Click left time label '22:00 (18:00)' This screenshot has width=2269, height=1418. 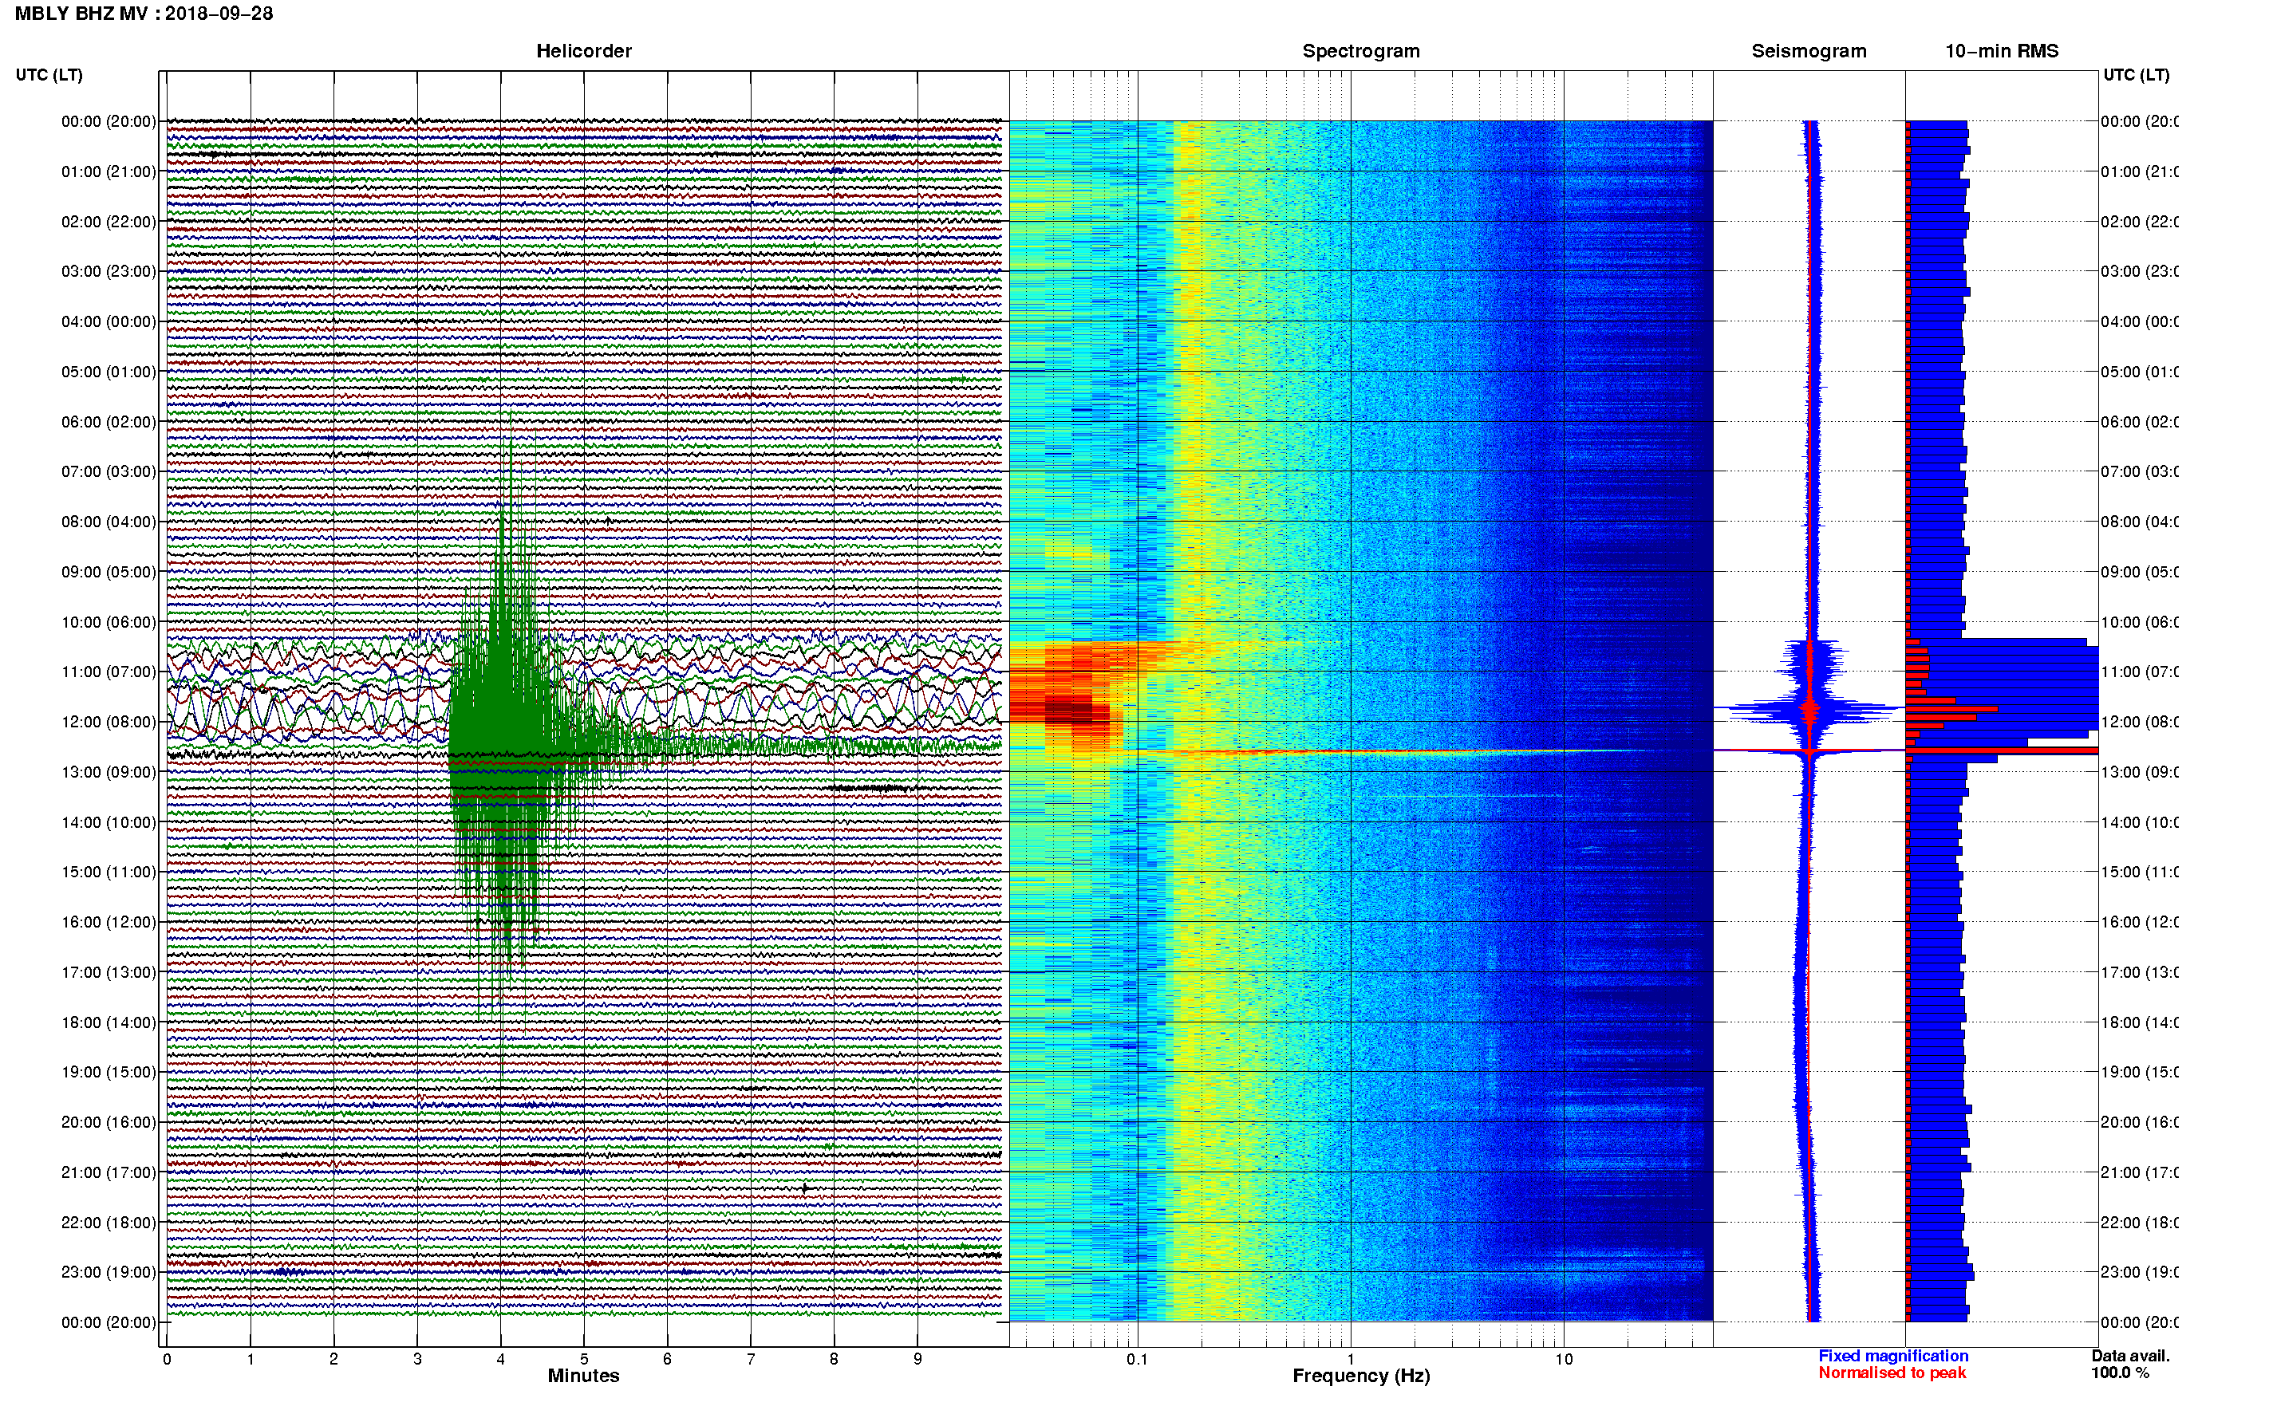click(109, 1223)
